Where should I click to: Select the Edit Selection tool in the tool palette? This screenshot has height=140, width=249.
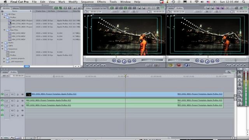click(x=240, y=76)
